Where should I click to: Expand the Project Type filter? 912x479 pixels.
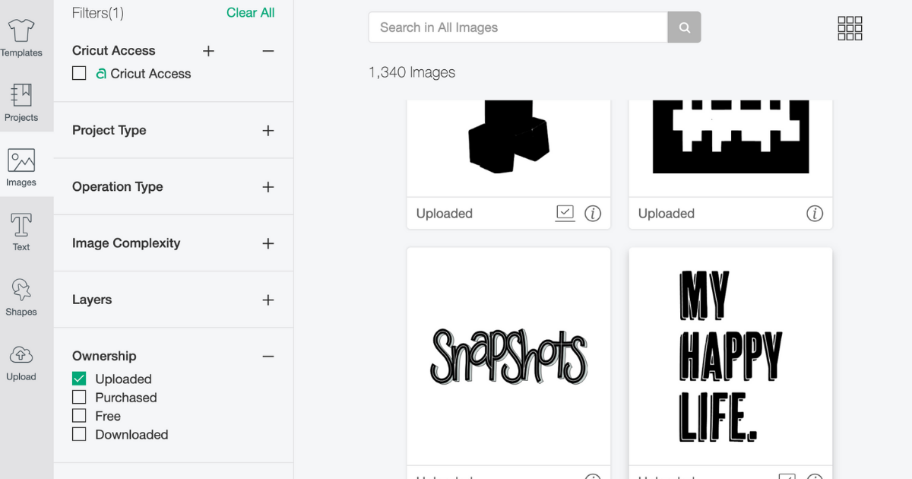click(268, 131)
